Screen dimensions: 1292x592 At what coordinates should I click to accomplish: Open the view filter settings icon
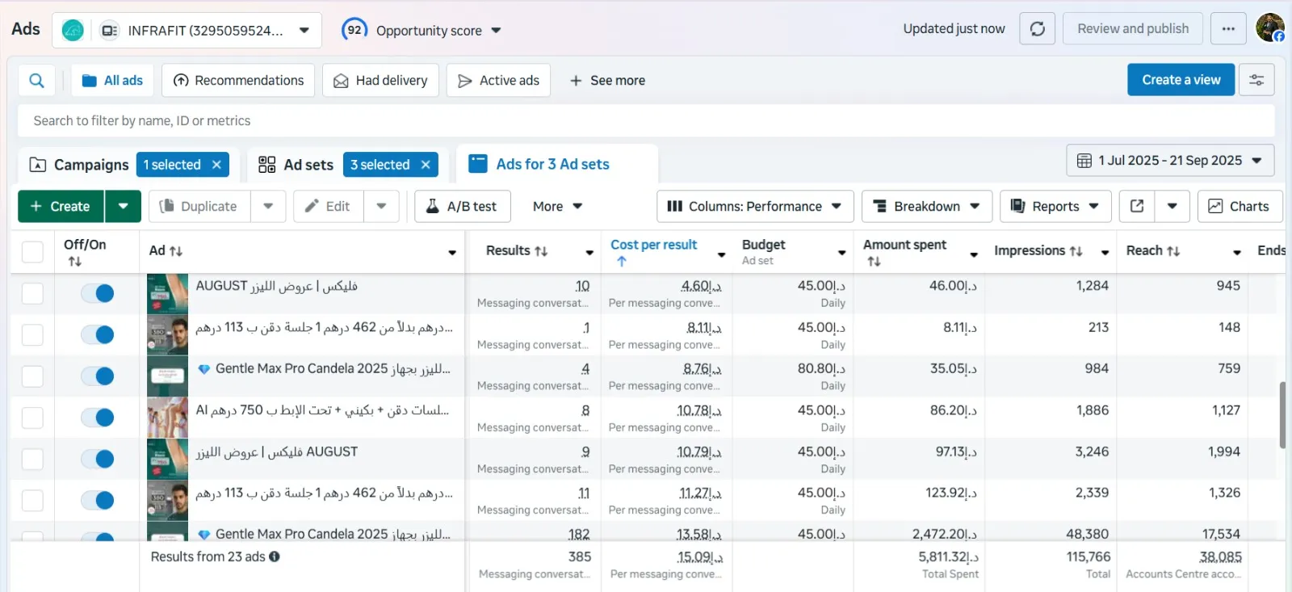click(1256, 80)
